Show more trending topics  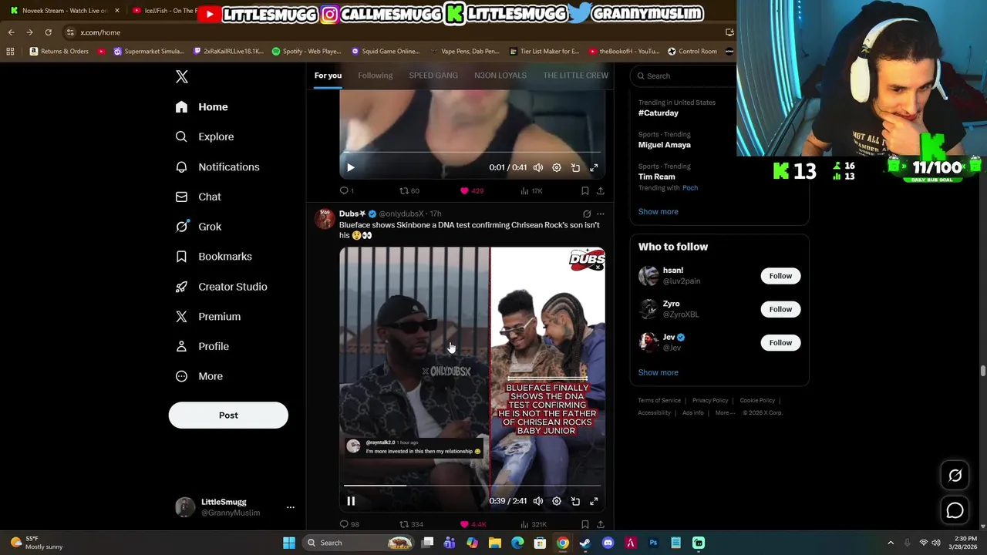click(659, 211)
